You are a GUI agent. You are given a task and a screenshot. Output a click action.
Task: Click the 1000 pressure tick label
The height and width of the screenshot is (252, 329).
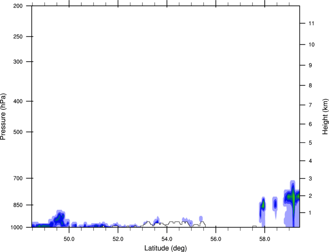coord(17,227)
